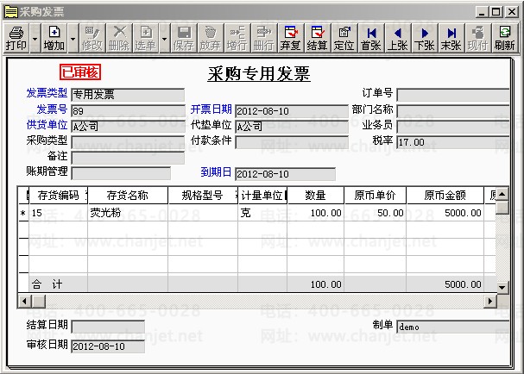The width and height of the screenshot is (524, 374).
Task: Click the 增加 add document icon
Action: point(54,38)
